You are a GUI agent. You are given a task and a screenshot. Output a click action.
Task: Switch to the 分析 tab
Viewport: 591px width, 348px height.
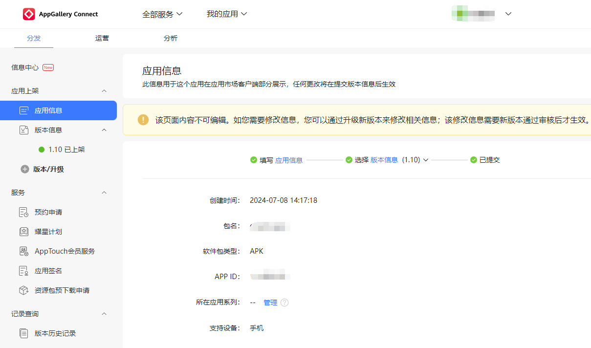171,38
